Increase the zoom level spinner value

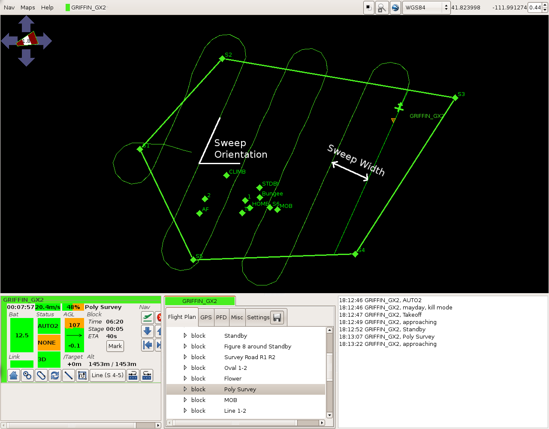545,6
